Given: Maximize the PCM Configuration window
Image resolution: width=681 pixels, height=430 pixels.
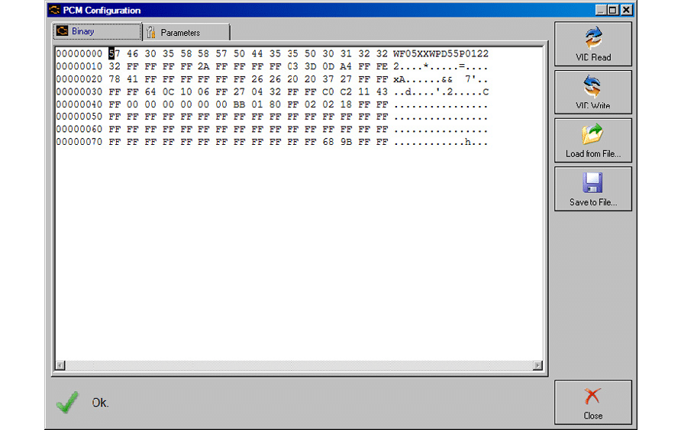Looking at the screenshot, I should tap(613, 10).
